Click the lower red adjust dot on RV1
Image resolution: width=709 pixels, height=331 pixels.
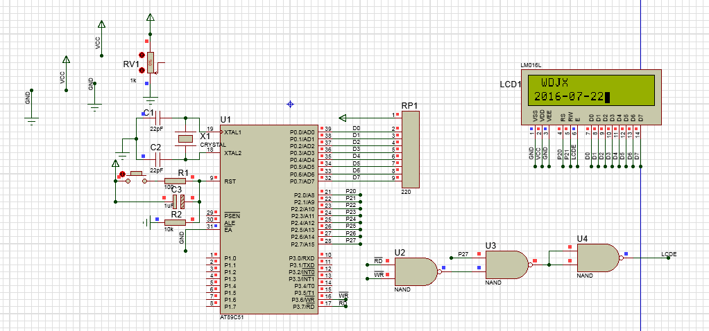pos(142,70)
